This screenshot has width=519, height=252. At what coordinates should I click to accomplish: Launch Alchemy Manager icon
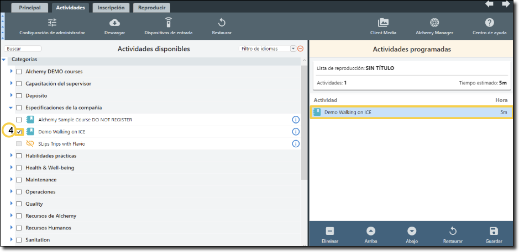[x=435, y=23]
